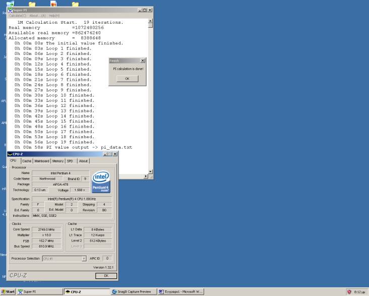Screen dimensions: 369x296
Task: Click Level 2 value 512 KBytes
Action: point(98,241)
